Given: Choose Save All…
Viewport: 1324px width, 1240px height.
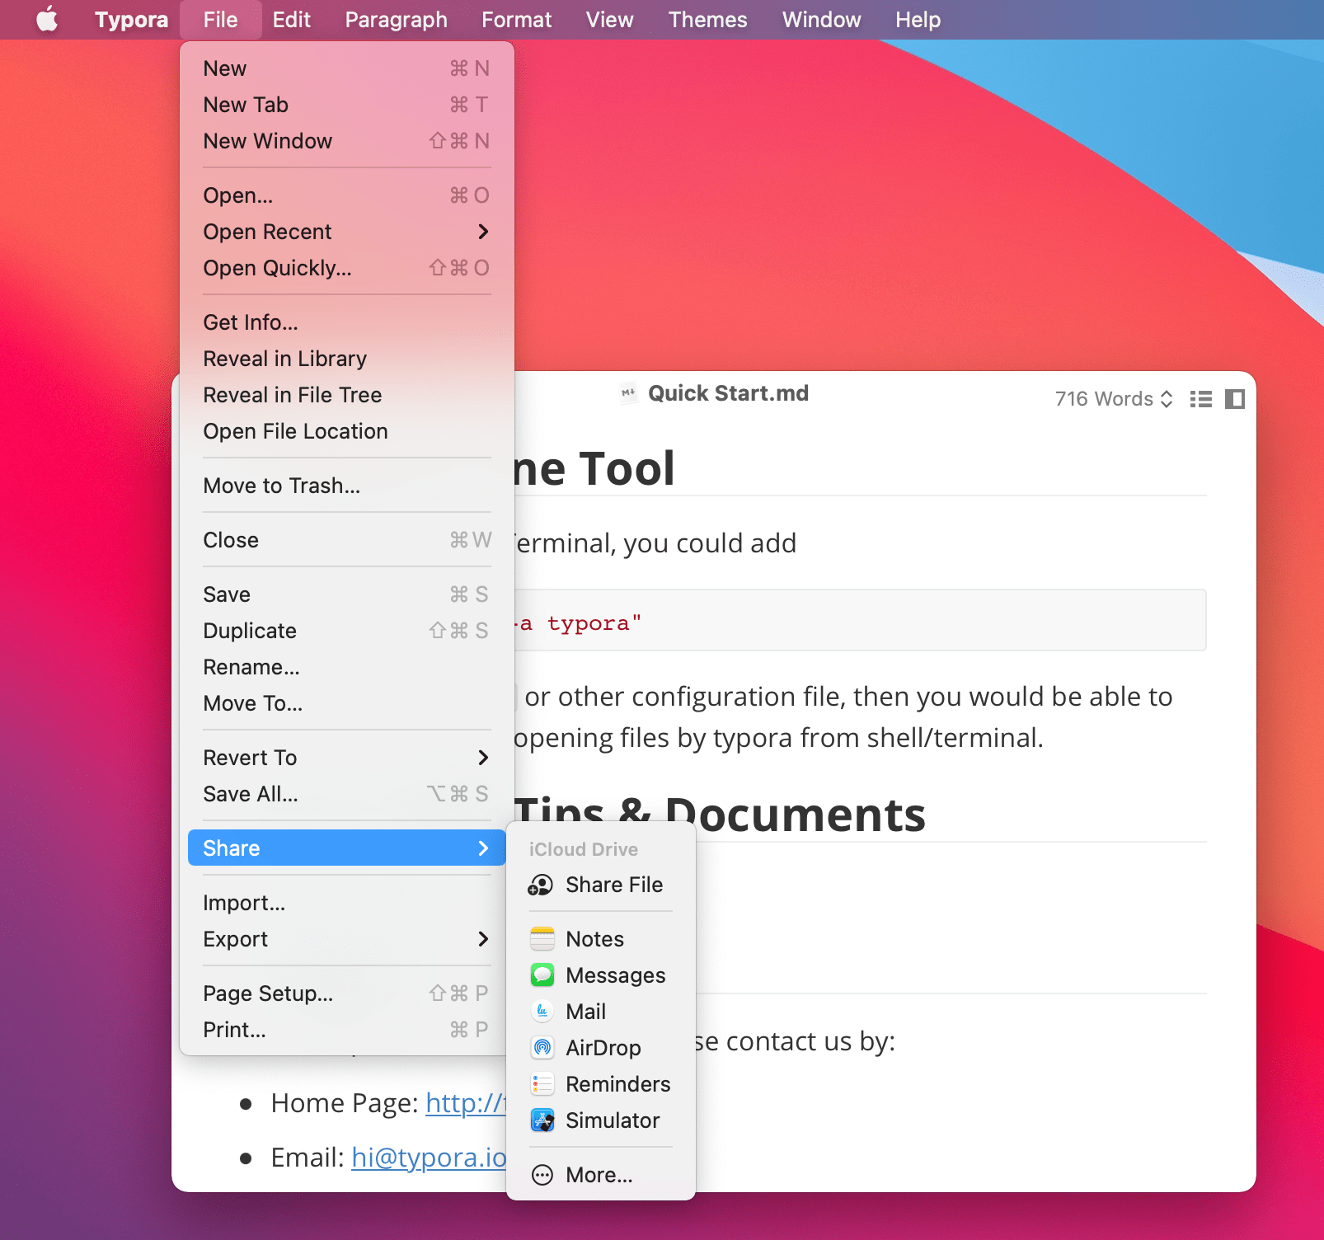Looking at the screenshot, I should pos(346,794).
